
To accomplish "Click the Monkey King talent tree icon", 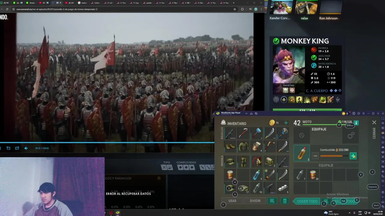I will (276, 100).
